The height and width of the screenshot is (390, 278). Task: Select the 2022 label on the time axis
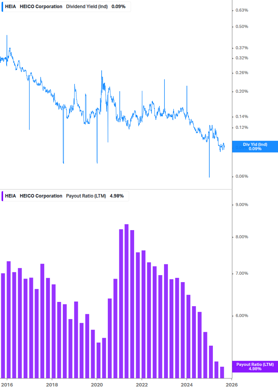[x=142, y=385]
